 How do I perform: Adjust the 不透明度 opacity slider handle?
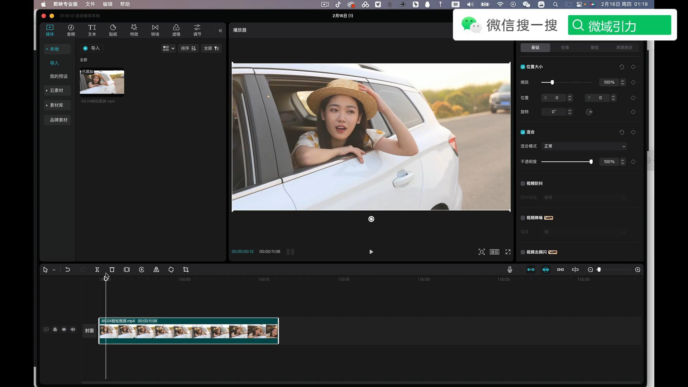point(591,162)
